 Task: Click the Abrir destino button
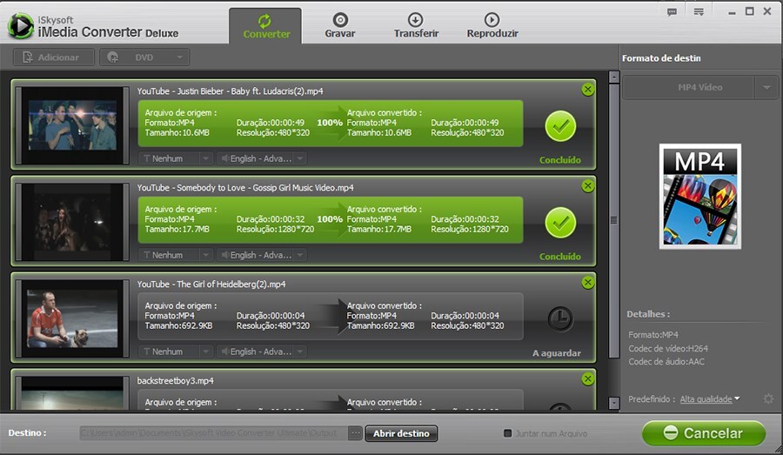[401, 433]
